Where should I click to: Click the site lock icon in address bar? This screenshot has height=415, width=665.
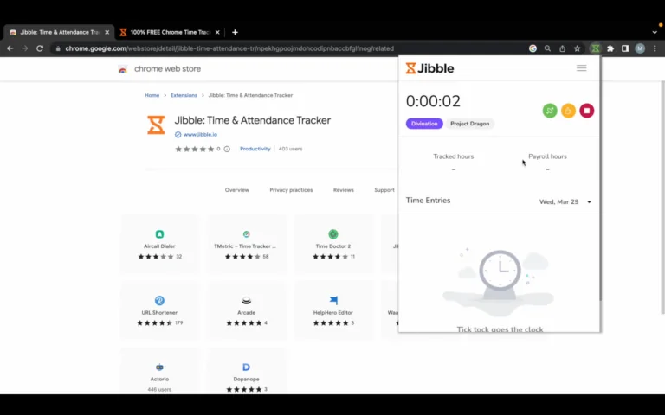tap(58, 48)
